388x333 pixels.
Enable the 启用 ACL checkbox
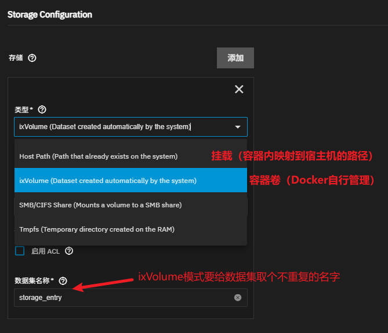20,251
